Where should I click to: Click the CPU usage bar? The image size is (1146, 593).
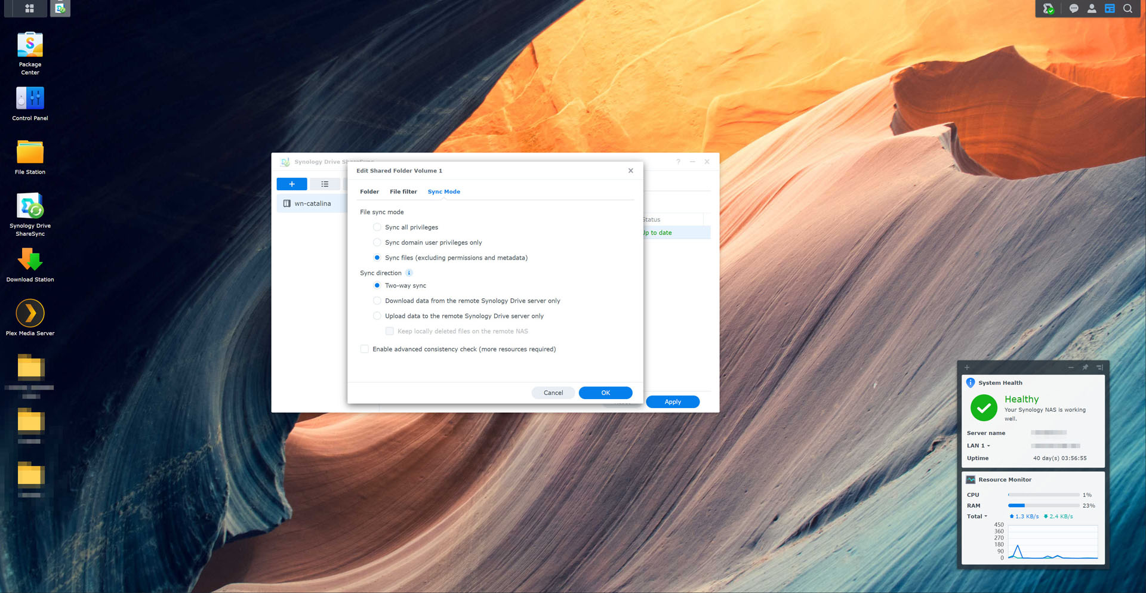[1043, 495]
